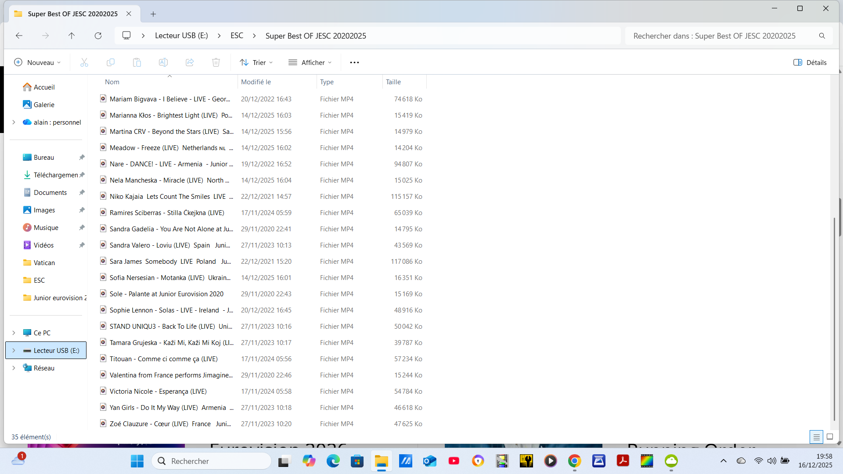Screen dimensions: 843x474
Task: Switch to large thumbnails view in status bar
Action: 830,437
